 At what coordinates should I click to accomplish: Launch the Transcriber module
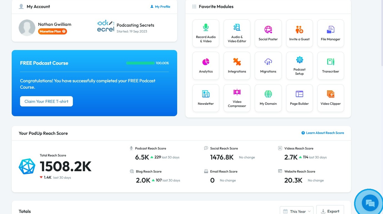[331, 66]
